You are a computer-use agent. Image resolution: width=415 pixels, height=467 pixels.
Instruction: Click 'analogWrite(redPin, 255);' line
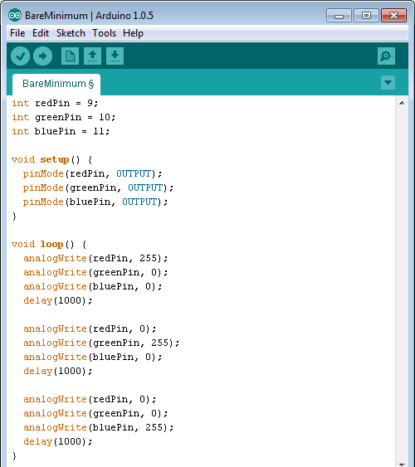(x=95, y=258)
